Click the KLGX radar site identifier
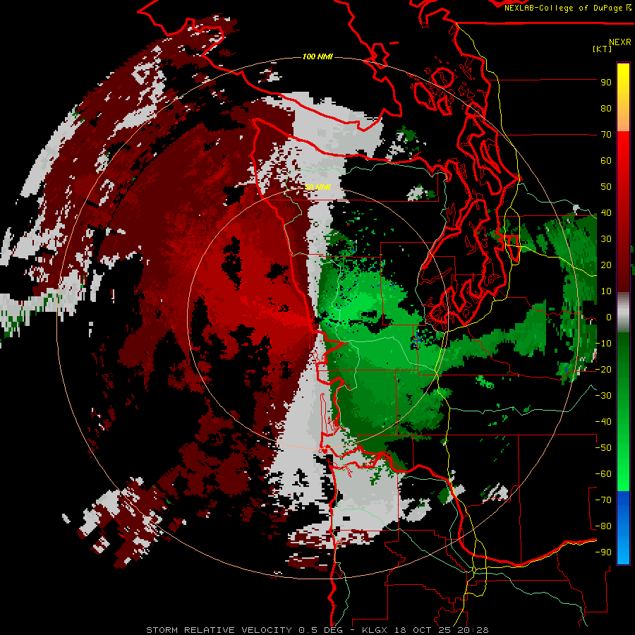 pyautogui.click(x=375, y=630)
